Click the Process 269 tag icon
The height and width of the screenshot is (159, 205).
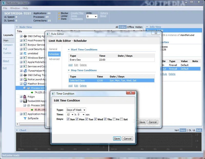click(28, 105)
